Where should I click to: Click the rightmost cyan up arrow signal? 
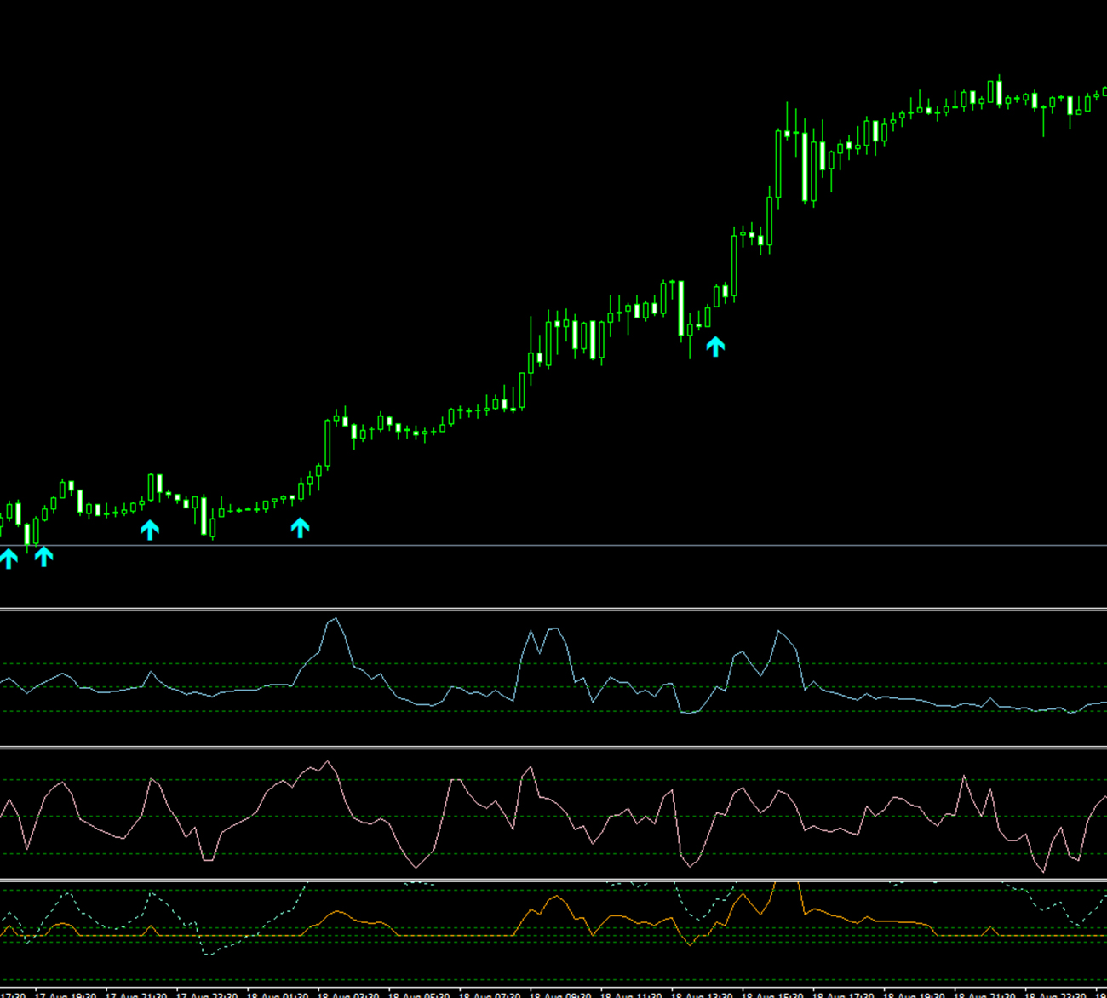click(715, 346)
